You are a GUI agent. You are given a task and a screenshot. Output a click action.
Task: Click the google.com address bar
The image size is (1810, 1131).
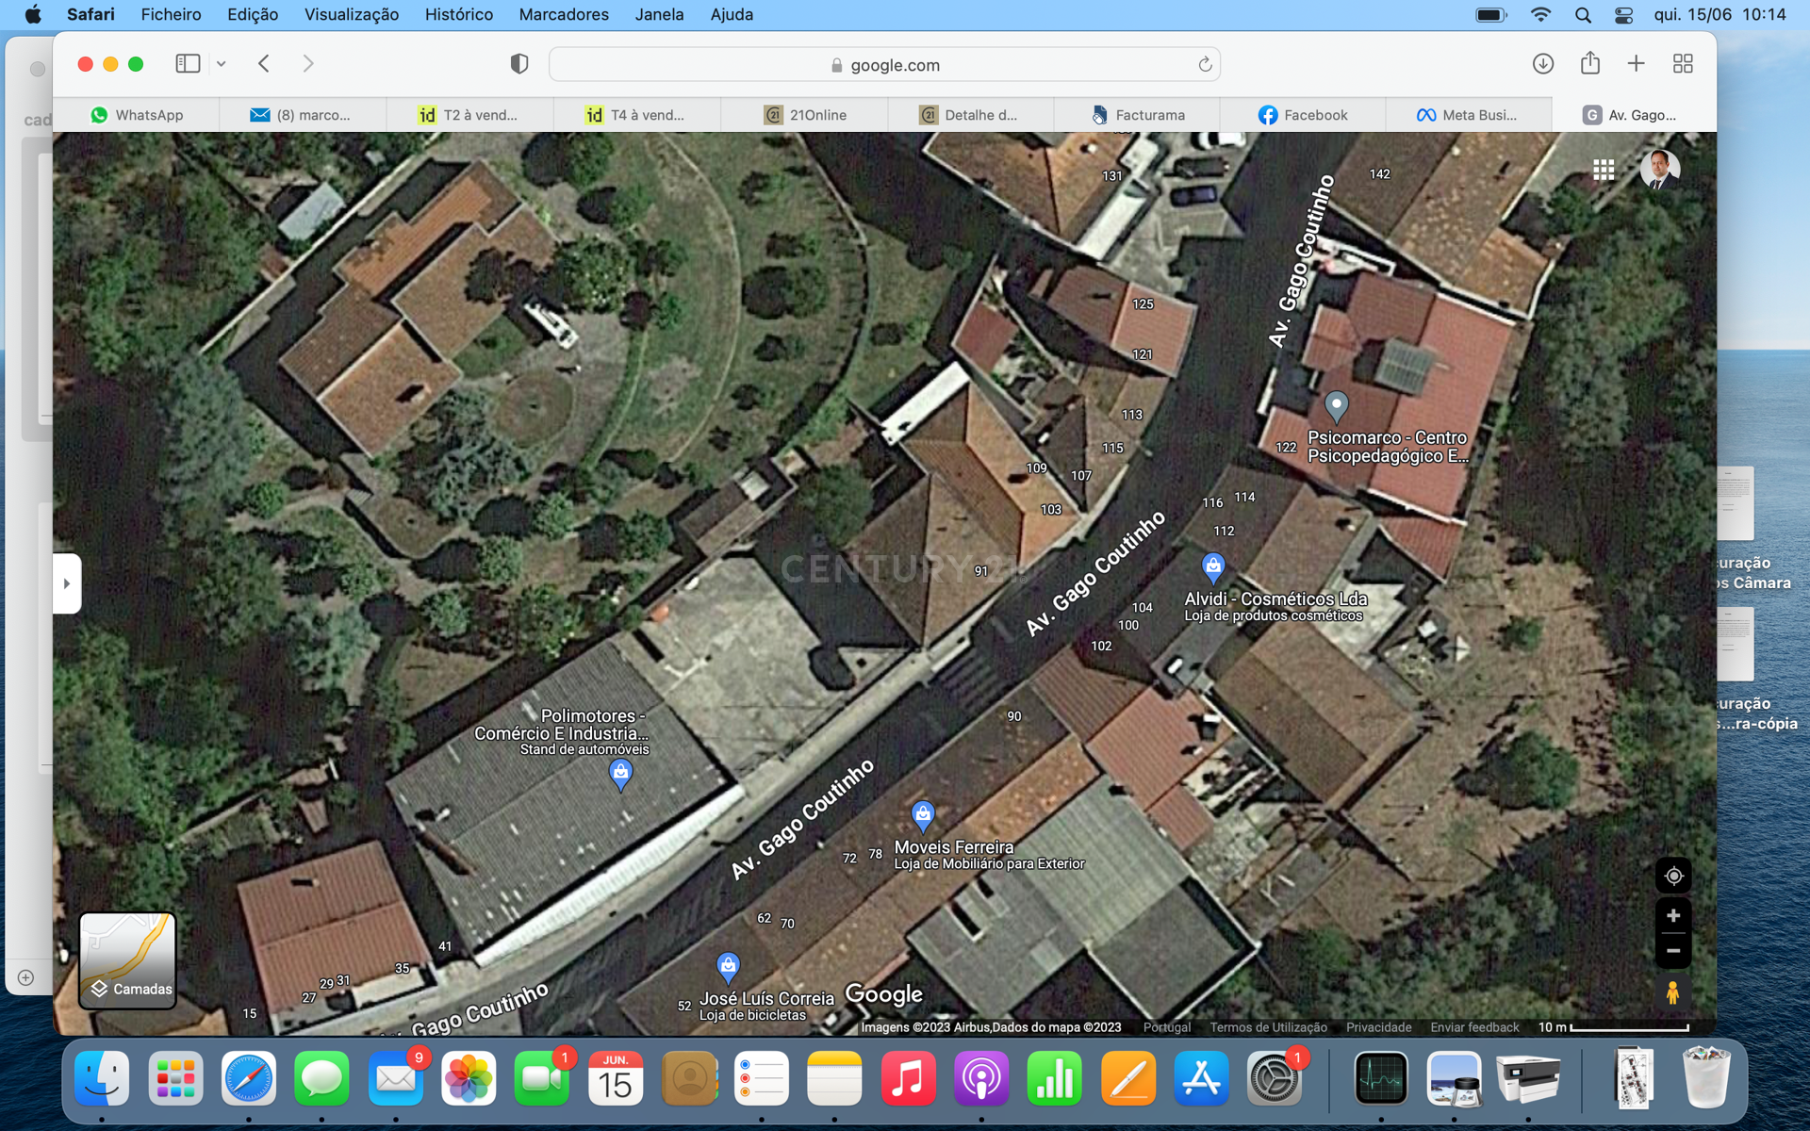click(x=884, y=65)
